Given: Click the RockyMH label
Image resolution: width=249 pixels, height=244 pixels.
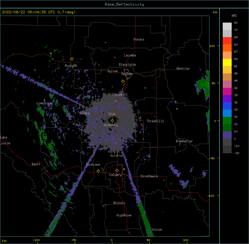Looking at the screenshot, I should (x=71, y=66).
